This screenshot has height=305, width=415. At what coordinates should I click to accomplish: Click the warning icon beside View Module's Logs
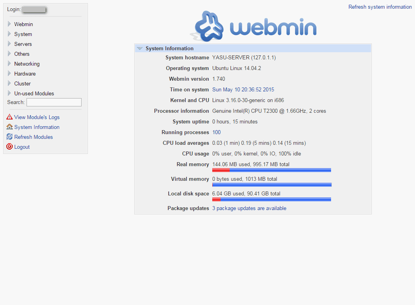tap(10, 117)
